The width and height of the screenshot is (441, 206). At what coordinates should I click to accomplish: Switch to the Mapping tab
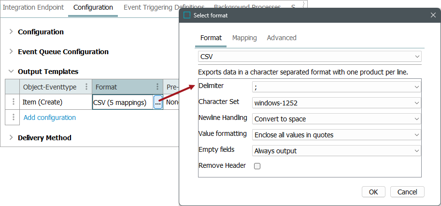pyautogui.click(x=244, y=38)
